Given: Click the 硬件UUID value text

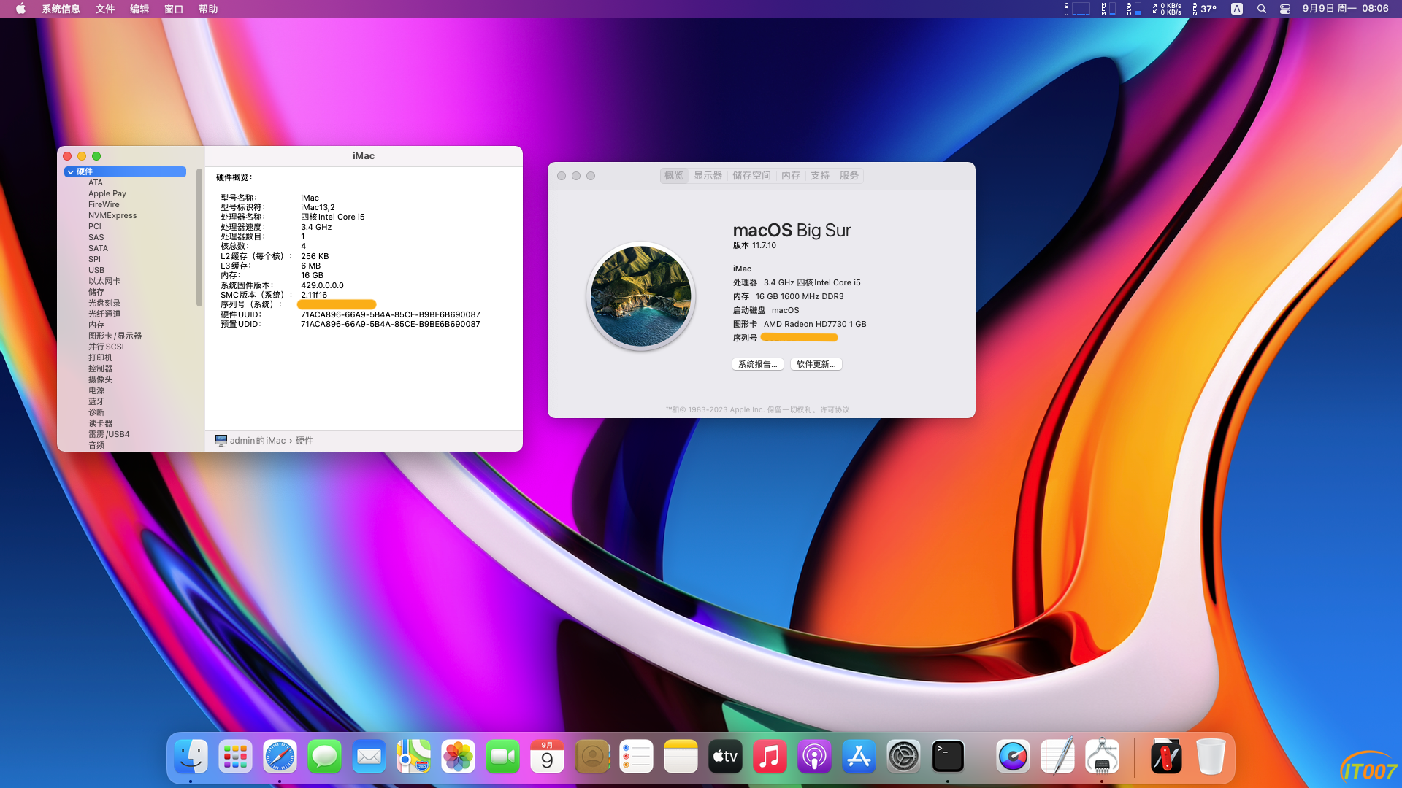Looking at the screenshot, I should (x=391, y=314).
